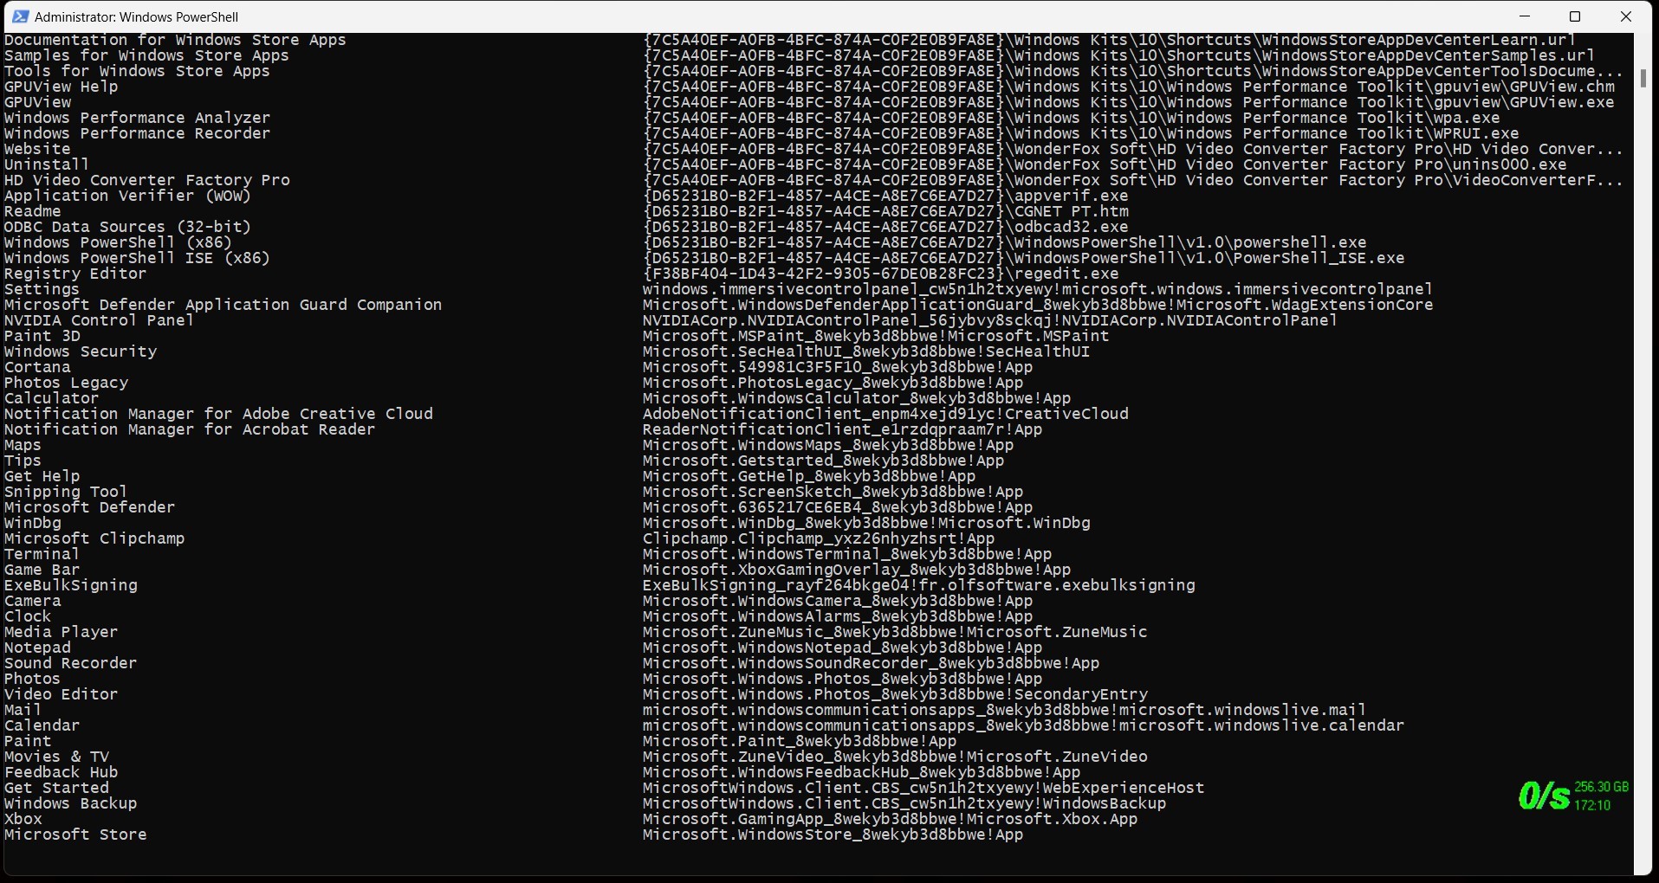Click the green 0/s network speed overlay
This screenshot has width=1659, height=883.
click(1543, 796)
